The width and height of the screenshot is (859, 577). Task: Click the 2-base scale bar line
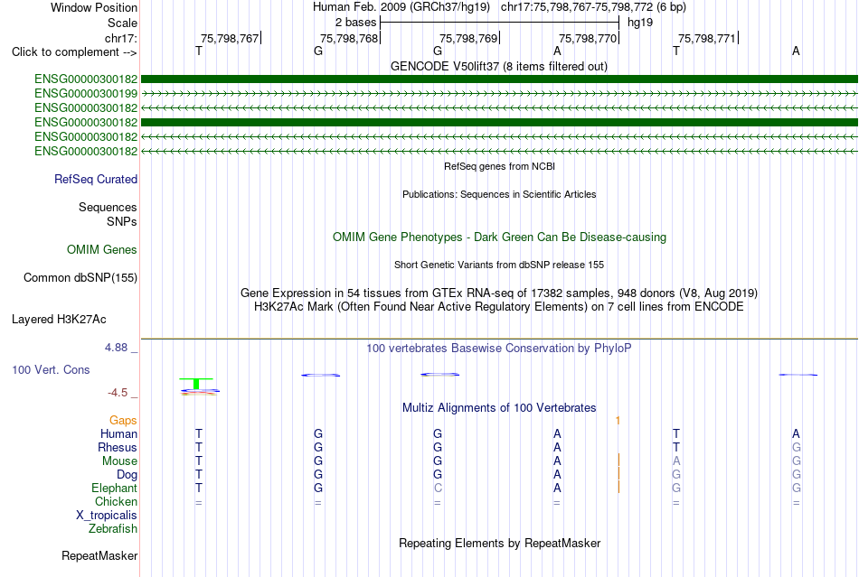click(500, 23)
